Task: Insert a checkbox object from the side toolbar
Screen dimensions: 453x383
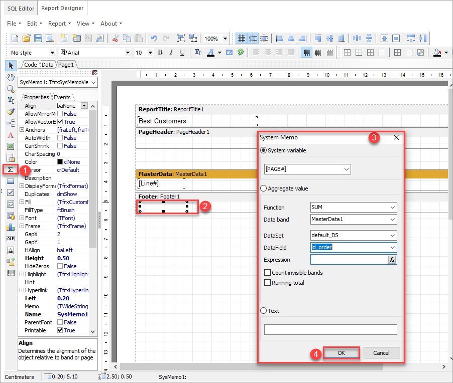Action: click(x=11, y=193)
